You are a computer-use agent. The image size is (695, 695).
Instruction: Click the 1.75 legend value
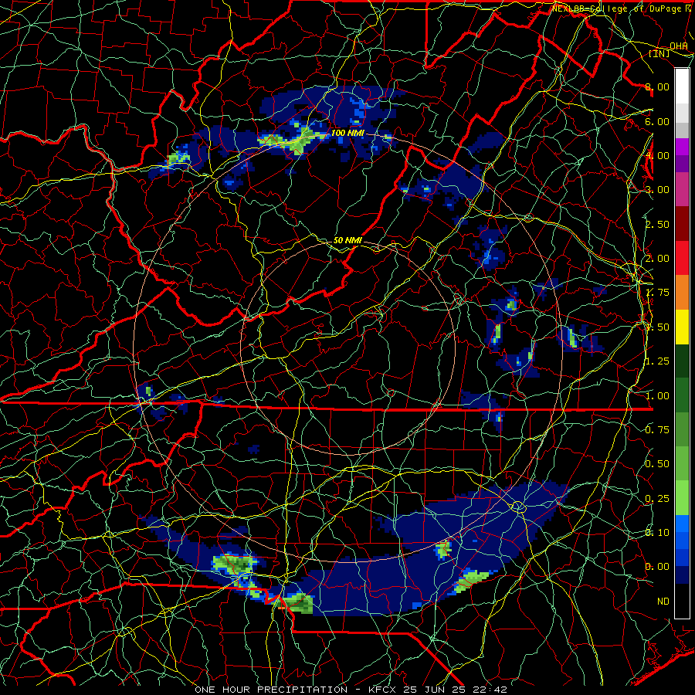[657, 293]
